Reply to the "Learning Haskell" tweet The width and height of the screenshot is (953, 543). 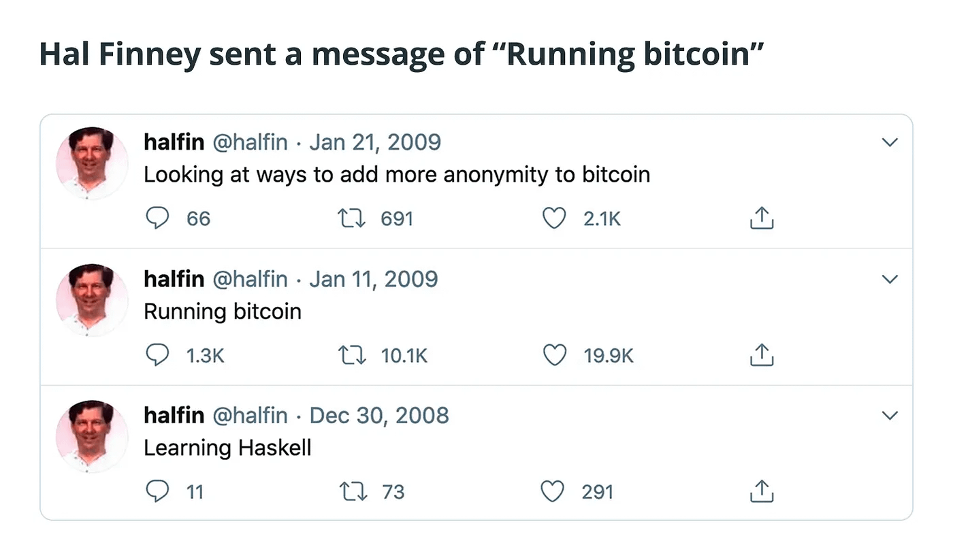pyautogui.click(x=158, y=491)
